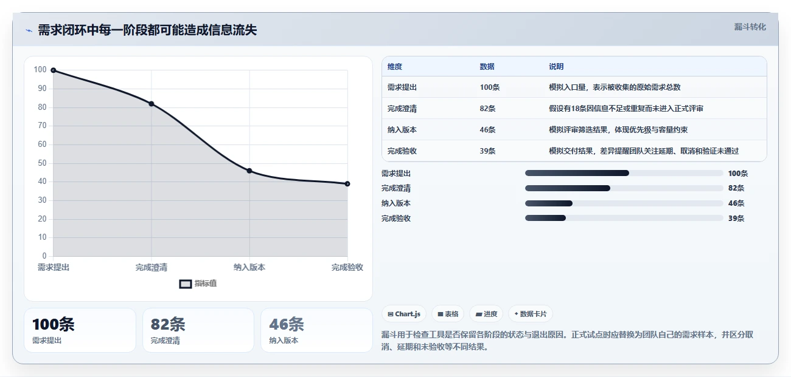The image size is (791, 377).
Task: Select the 数据卡片 chip
Action: pyautogui.click(x=530, y=314)
